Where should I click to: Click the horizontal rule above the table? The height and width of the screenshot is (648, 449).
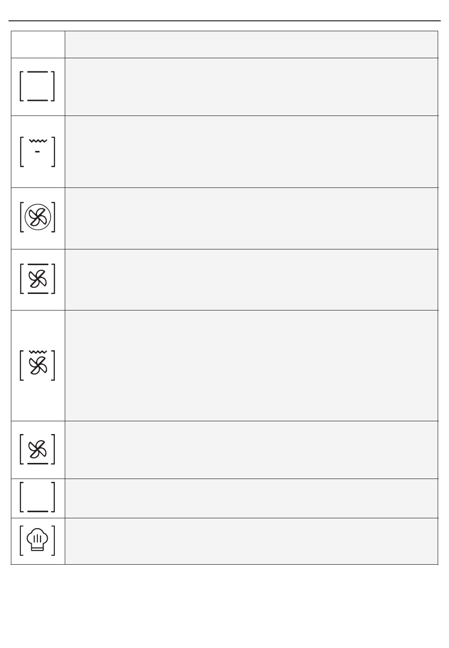[x=224, y=21]
